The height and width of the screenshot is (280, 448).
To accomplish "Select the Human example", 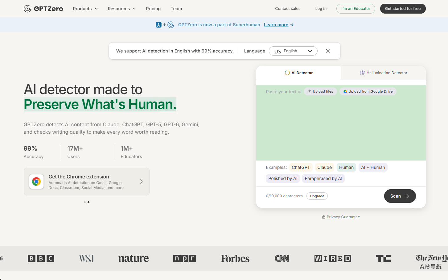I will pyautogui.click(x=346, y=167).
